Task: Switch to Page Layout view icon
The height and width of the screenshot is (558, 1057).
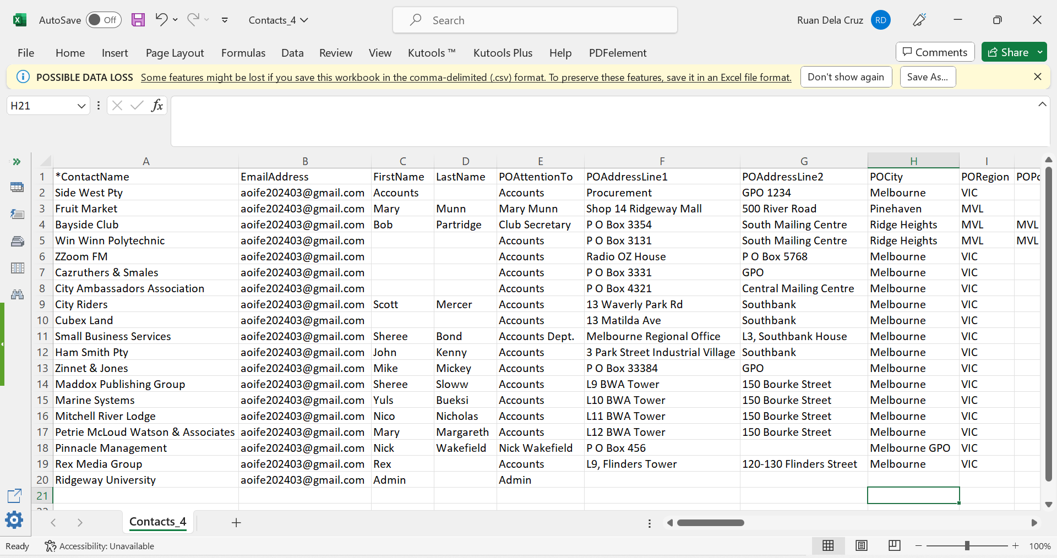Action: (862, 545)
